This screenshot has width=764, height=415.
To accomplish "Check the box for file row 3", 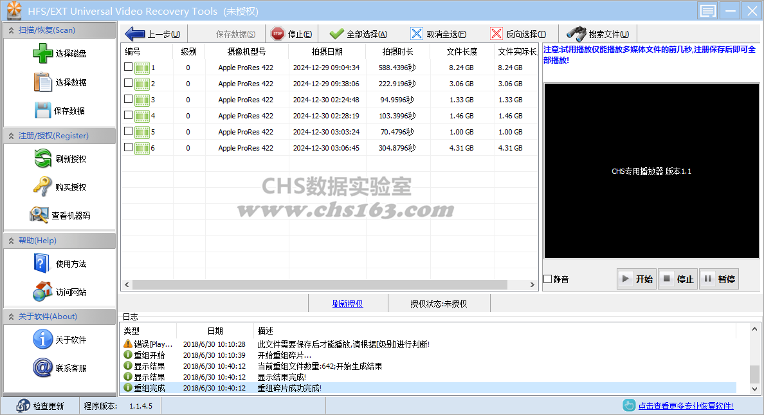I will 128,99.
